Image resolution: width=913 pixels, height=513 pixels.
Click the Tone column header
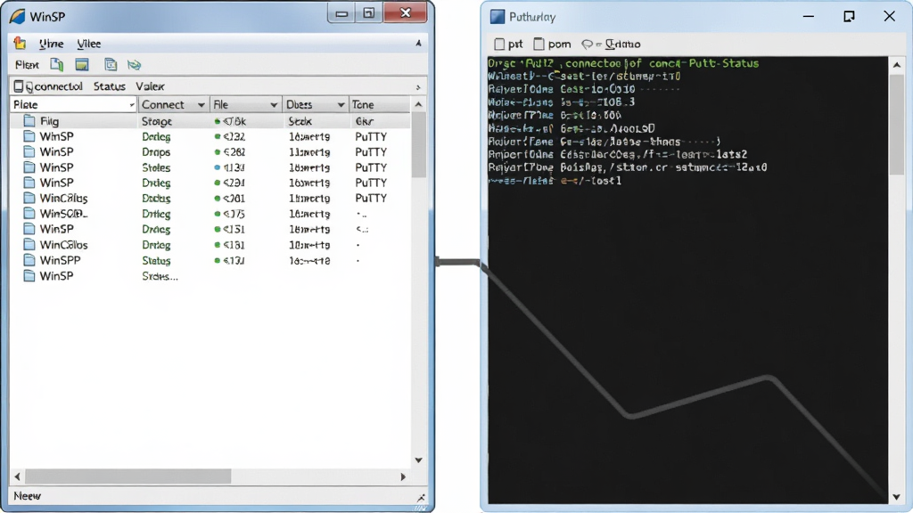[379, 105]
